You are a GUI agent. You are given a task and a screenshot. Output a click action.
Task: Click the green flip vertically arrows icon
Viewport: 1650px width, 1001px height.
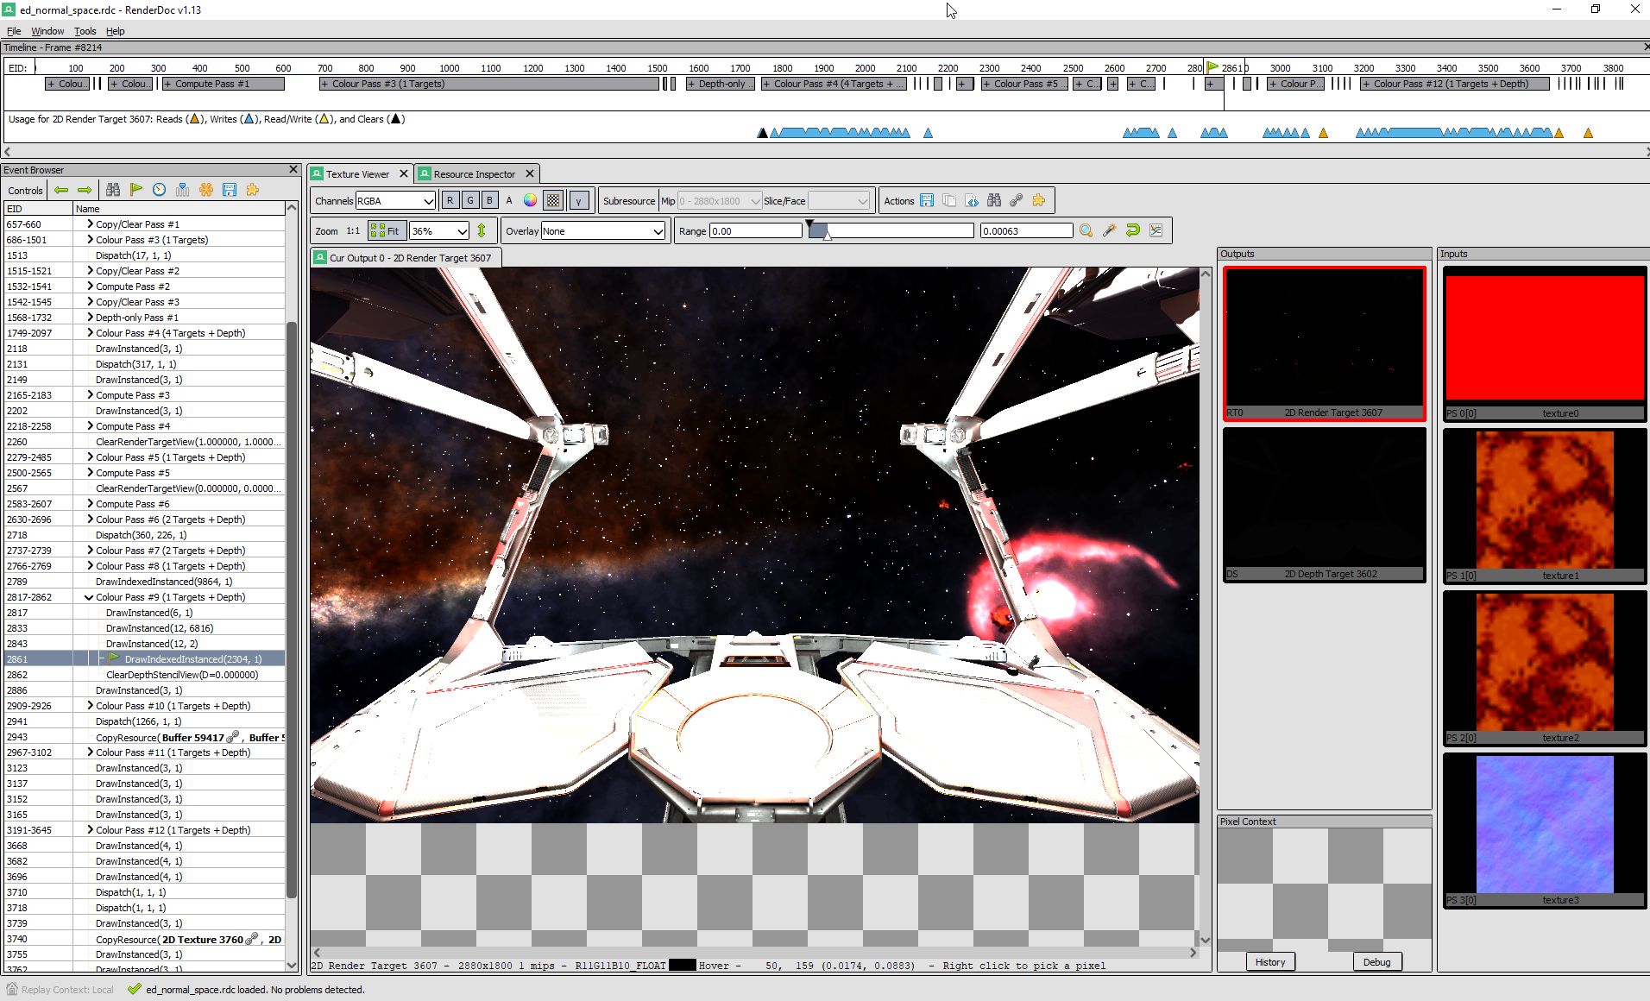tap(482, 230)
